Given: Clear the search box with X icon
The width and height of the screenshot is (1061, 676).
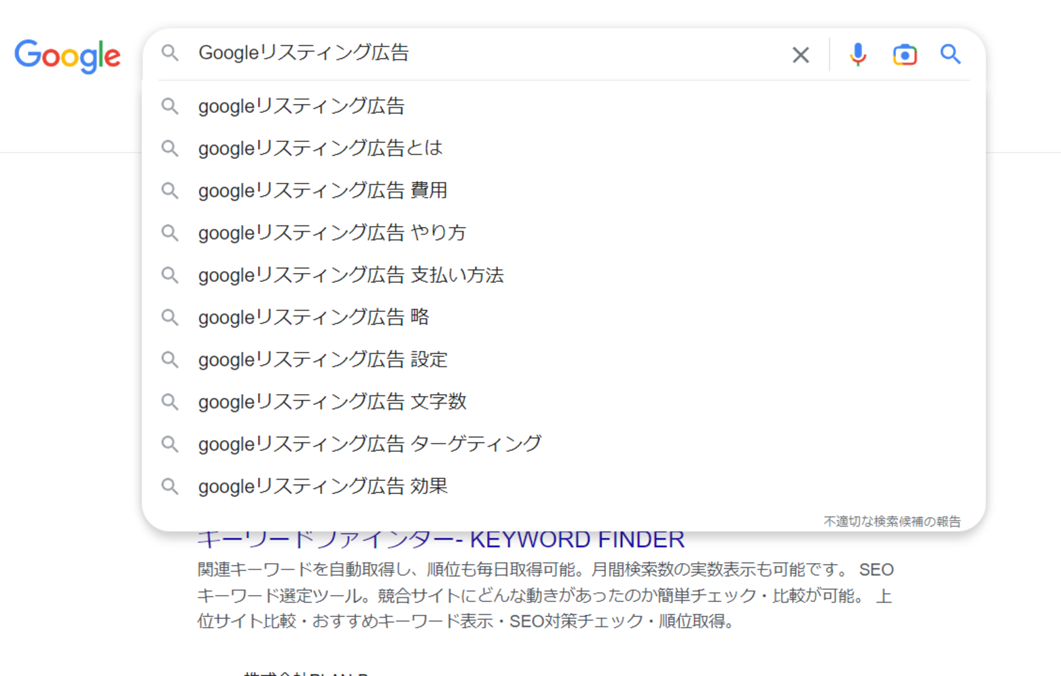Looking at the screenshot, I should click(800, 55).
